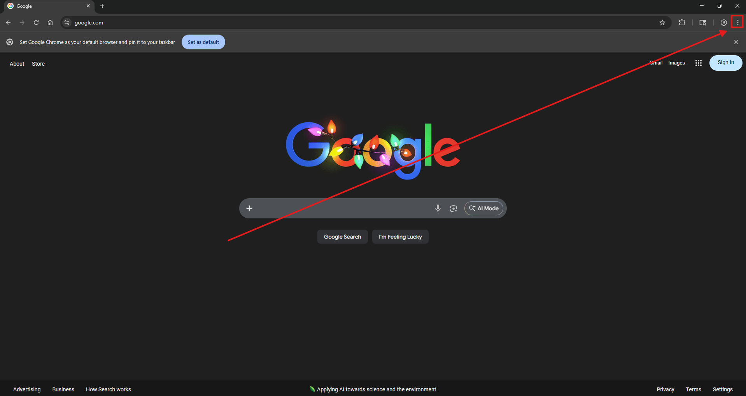Click I'm Feeling Lucky button
This screenshot has width=746, height=396.
point(400,237)
